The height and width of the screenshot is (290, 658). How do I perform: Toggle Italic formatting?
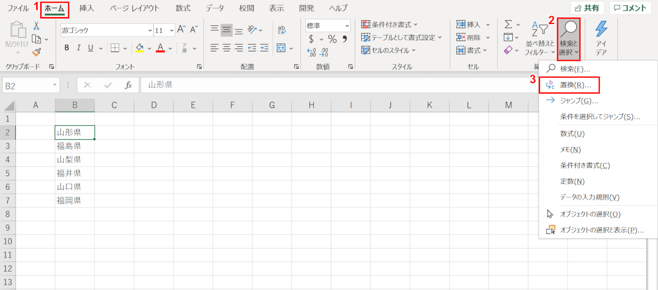(79, 48)
